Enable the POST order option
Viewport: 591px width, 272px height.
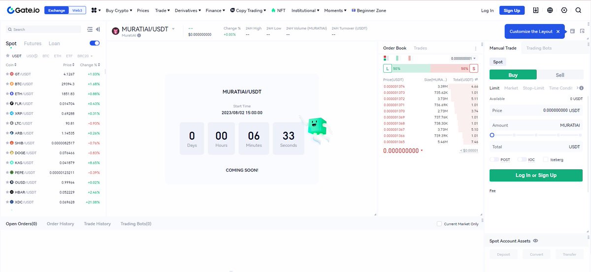[x=494, y=159]
